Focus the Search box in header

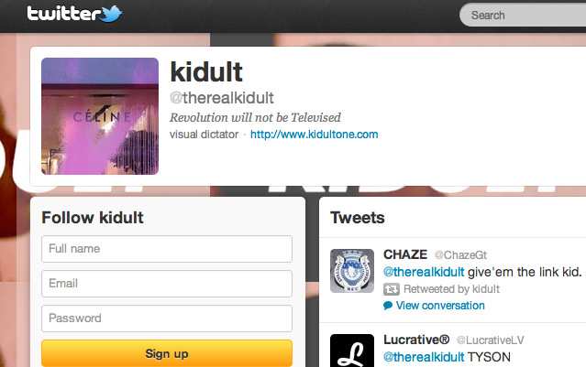pos(523,16)
